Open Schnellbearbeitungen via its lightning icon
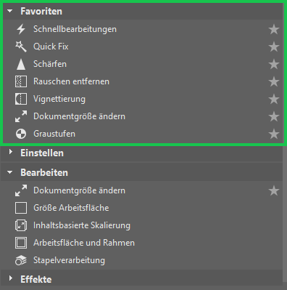Viewport: 287px width, 290px height. click(21, 29)
